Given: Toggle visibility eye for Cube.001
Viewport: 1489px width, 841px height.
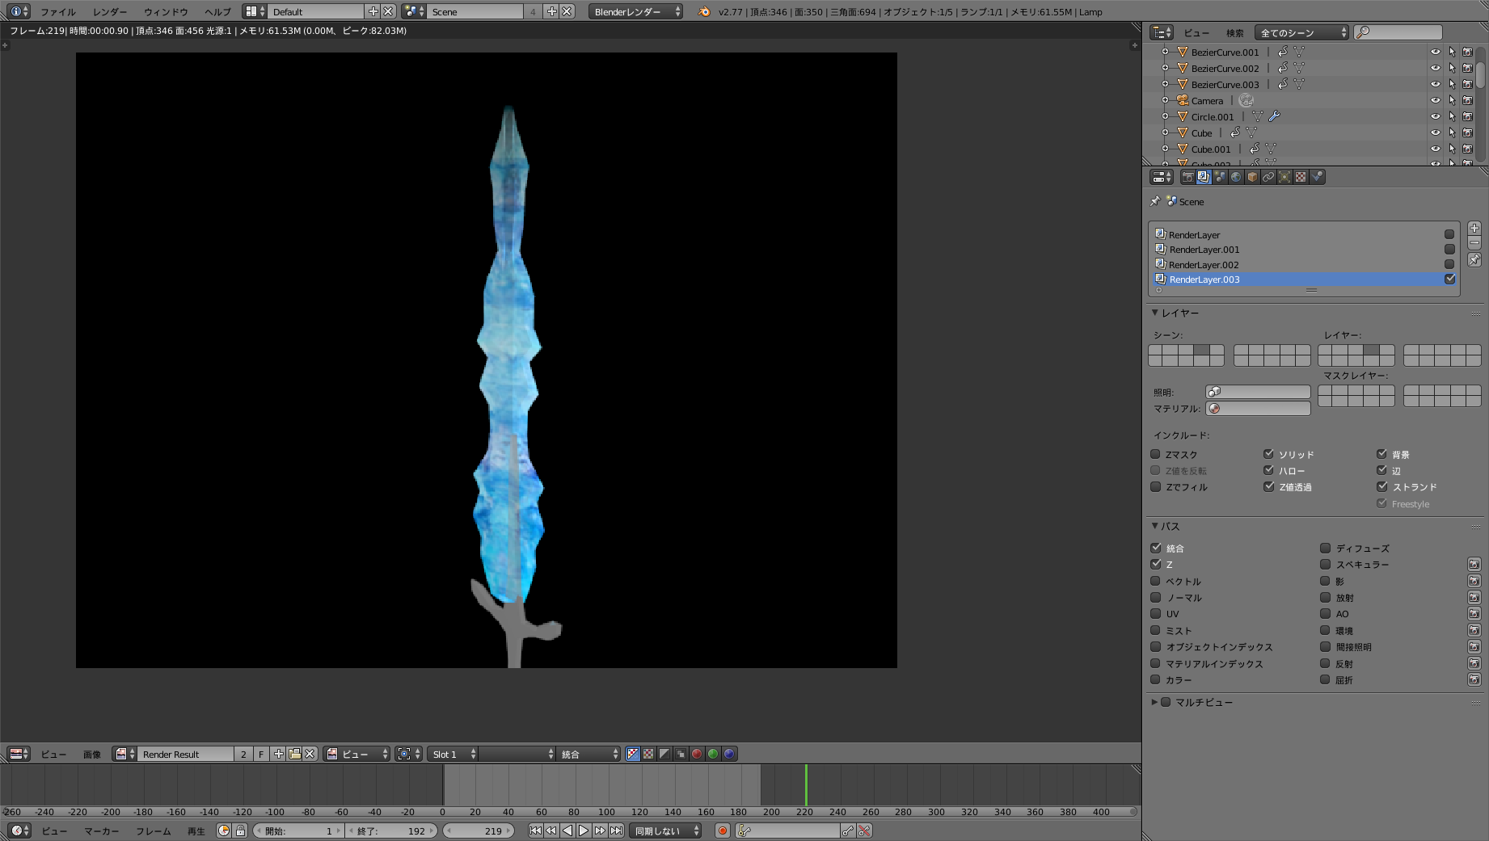Looking at the screenshot, I should (1436, 149).
